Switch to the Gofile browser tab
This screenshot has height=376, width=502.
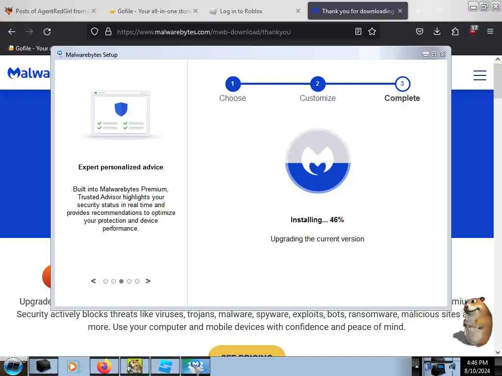153,11
